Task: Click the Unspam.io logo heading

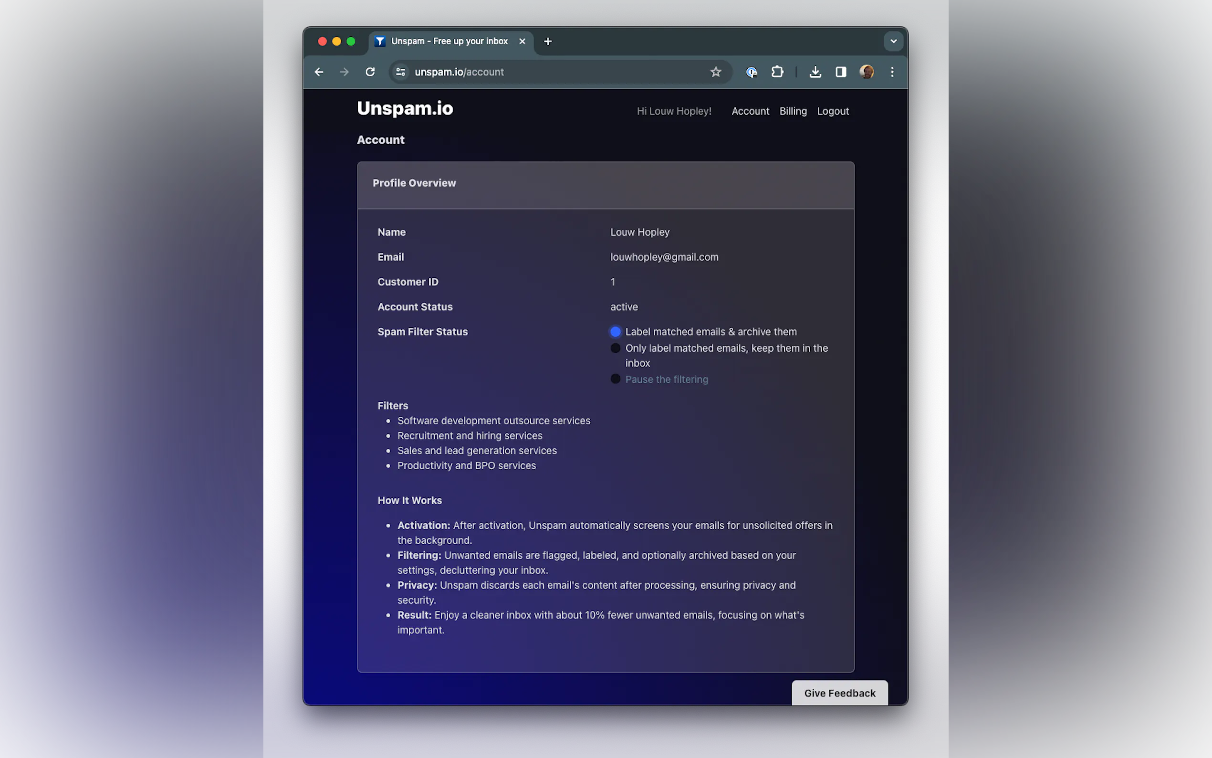Action: coord(405,108)
